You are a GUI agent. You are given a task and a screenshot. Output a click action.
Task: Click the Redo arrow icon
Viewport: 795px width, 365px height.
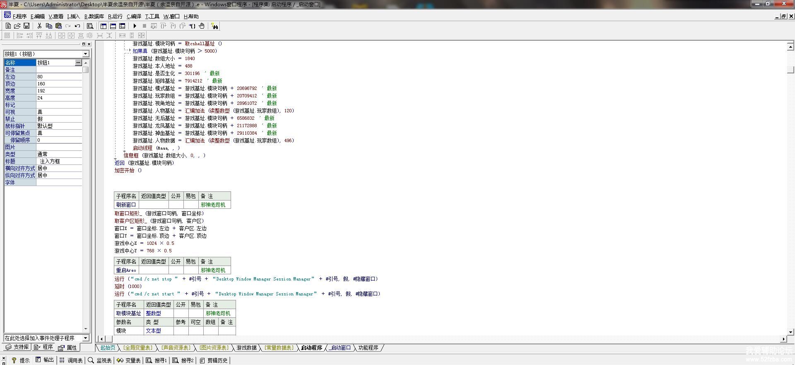68,26
